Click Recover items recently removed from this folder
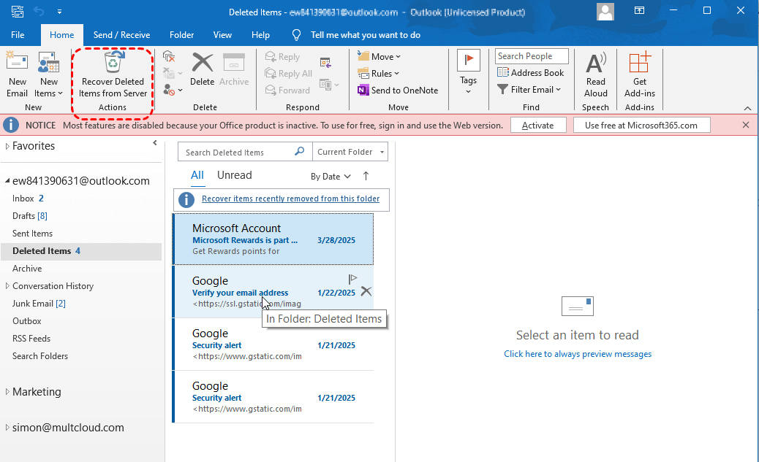759x462 pixels. [x=290, y=199]
